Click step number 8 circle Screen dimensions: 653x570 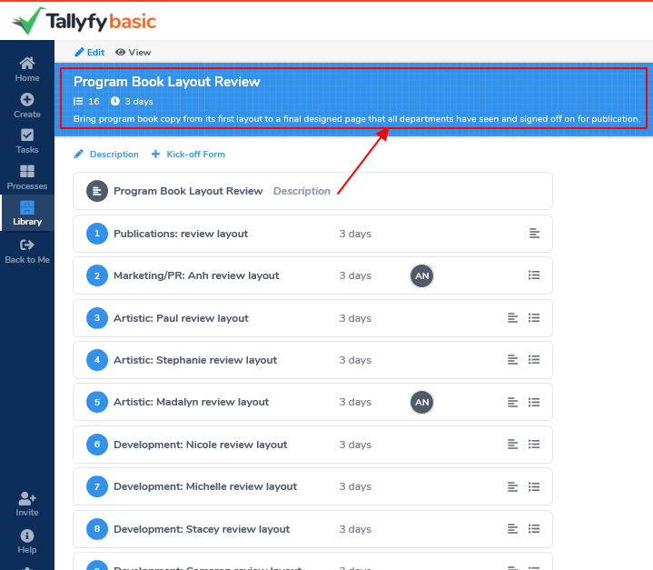tap(97, 529)
